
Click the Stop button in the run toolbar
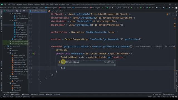click(x=153, y=7)
